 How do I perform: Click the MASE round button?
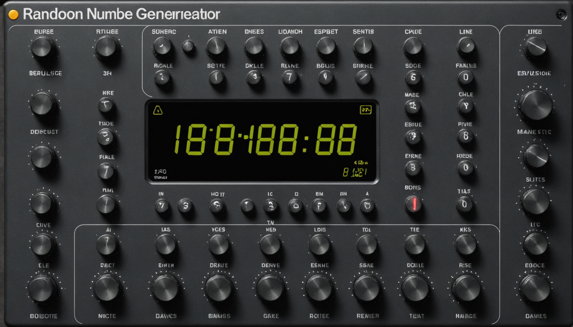413,106
